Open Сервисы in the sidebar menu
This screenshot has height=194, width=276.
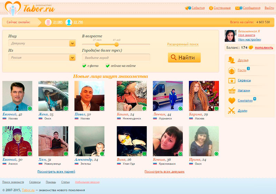pyautogui.click(x=244, y=80)
